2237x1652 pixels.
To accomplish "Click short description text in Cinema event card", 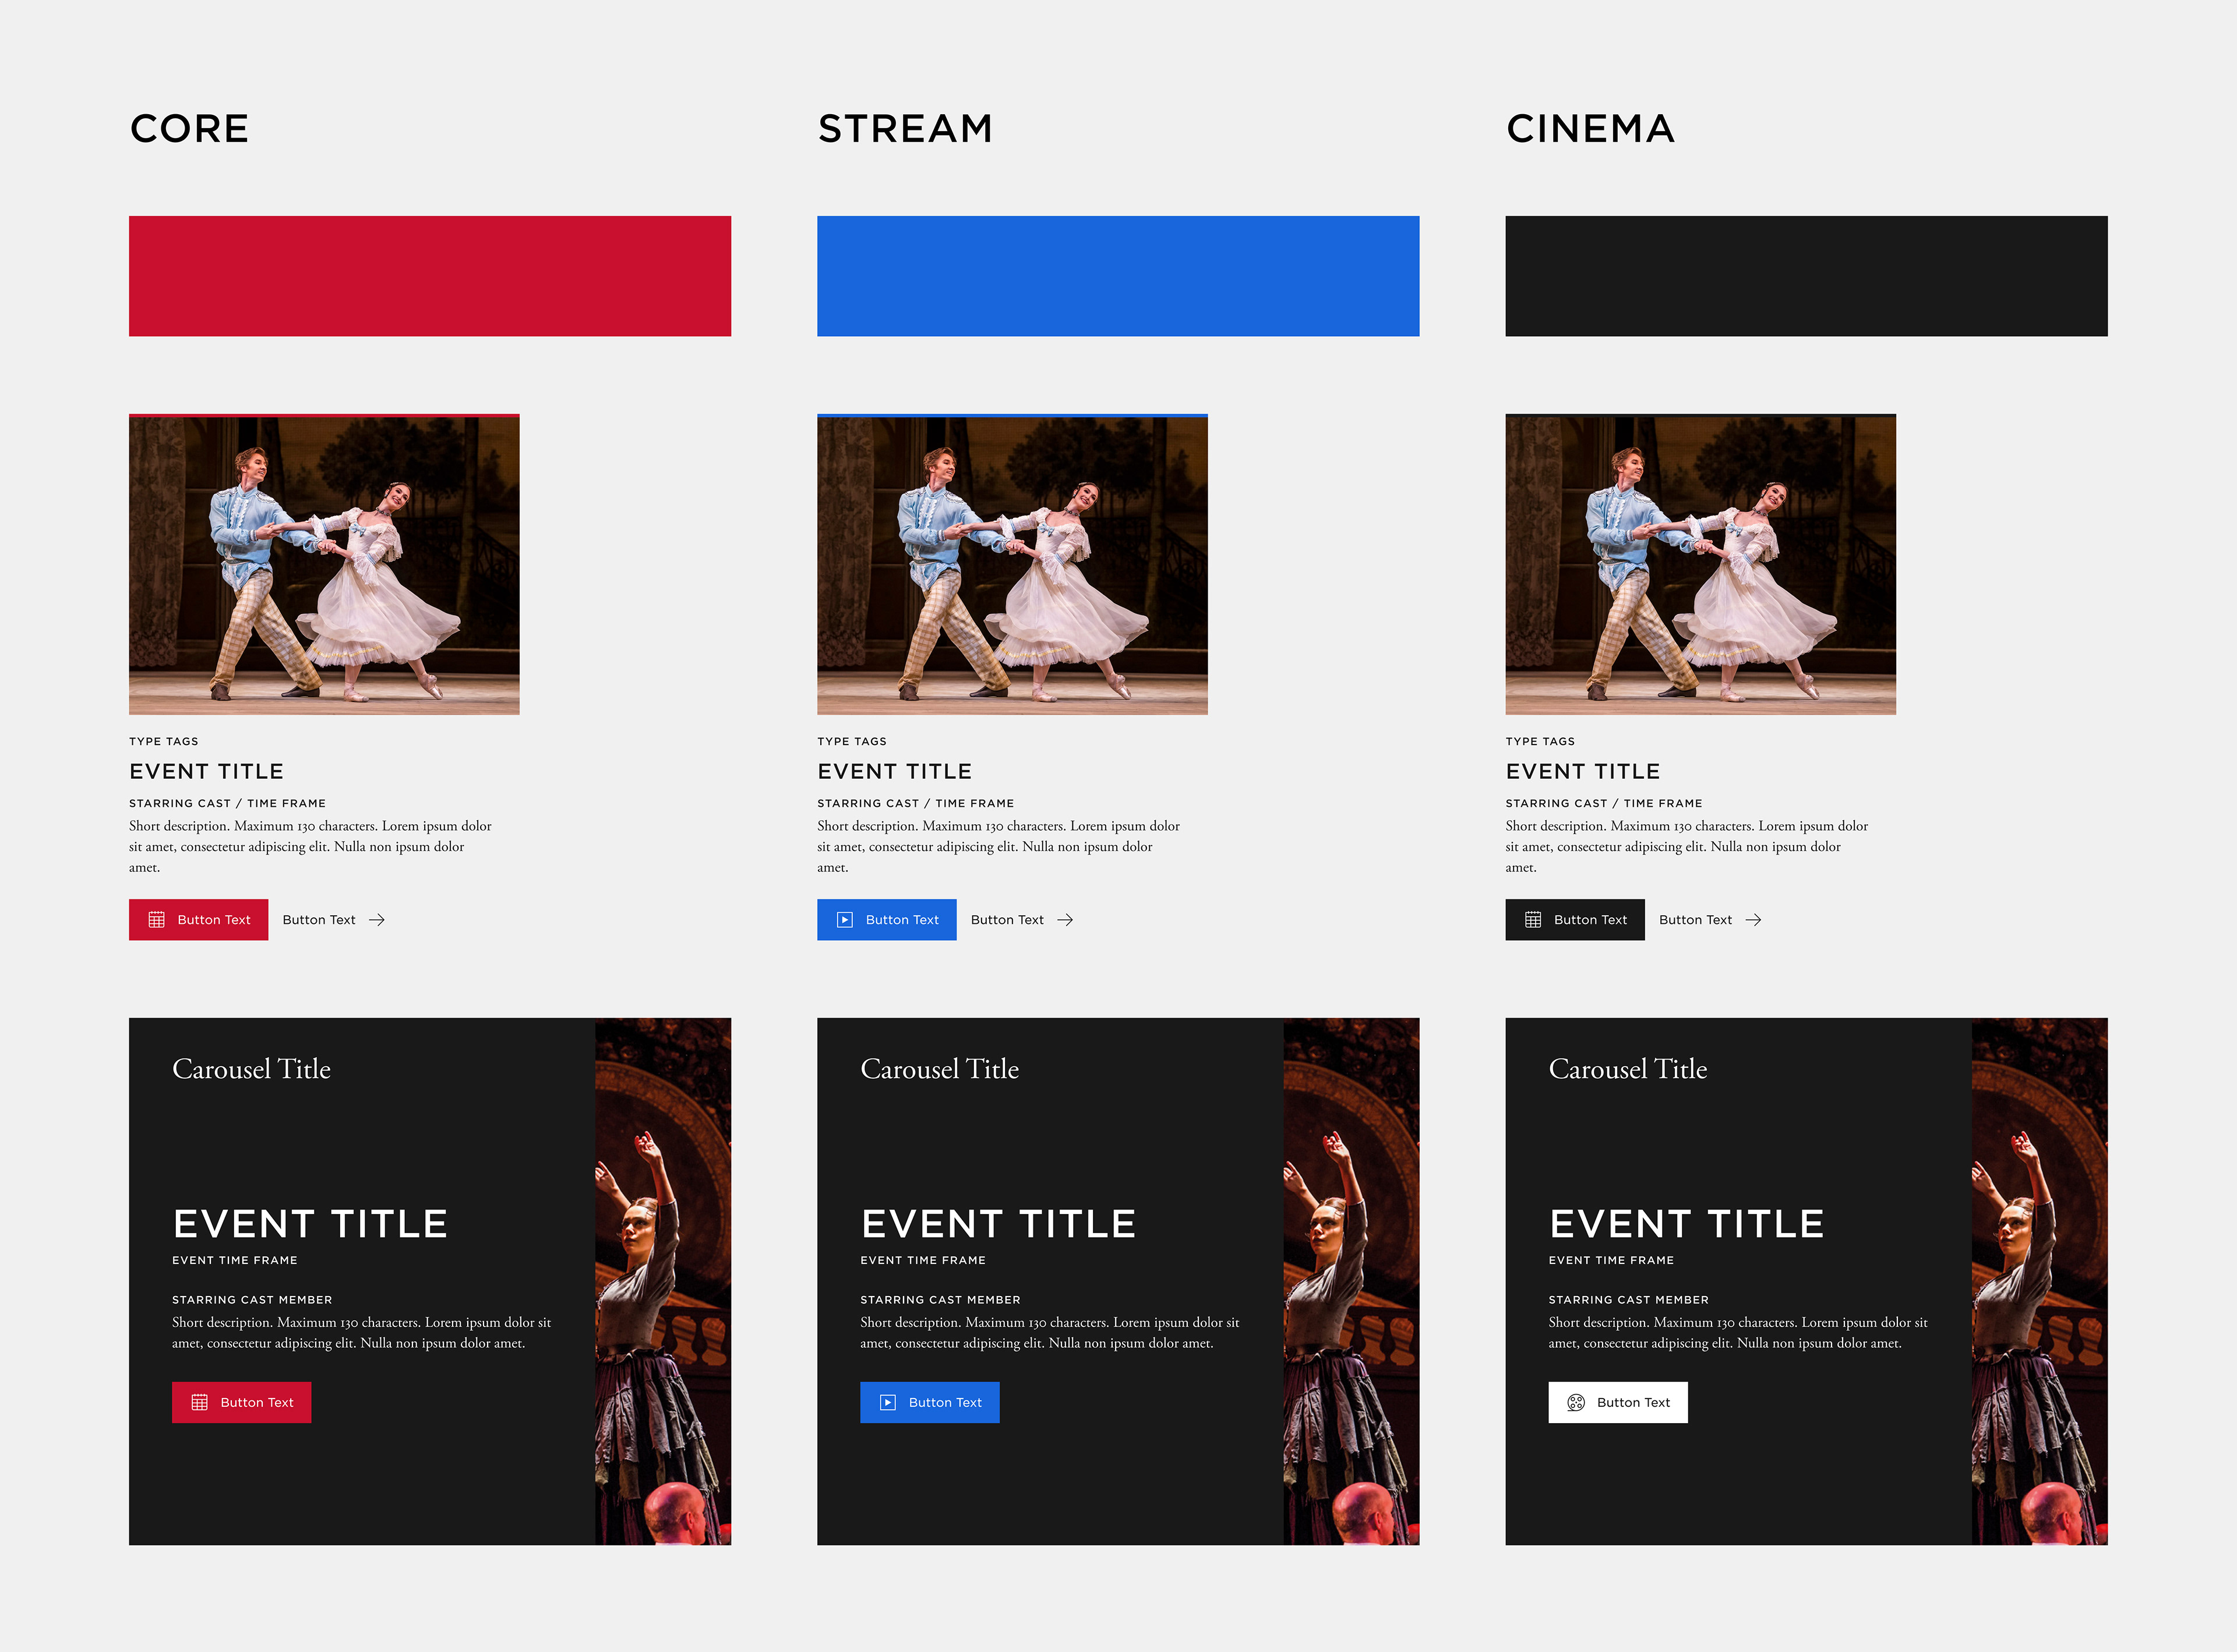I will coord(1687,846).
